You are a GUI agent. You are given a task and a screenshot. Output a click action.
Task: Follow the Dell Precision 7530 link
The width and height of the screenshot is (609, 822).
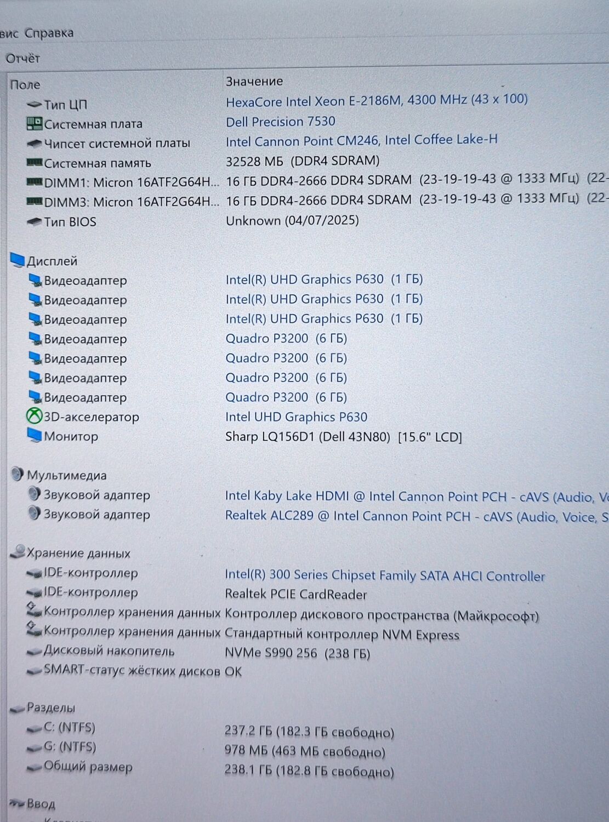(280, 122)
